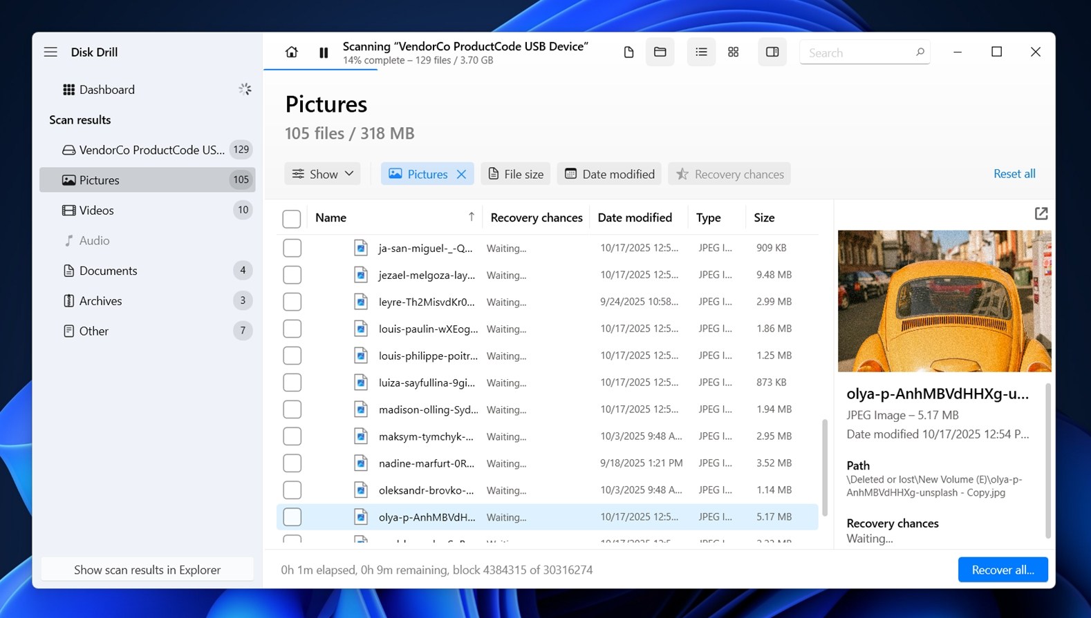Image resolution: width=1091 pixels, height=618 pixels.
Task: Check the luiza-sayfullina file checkbox
Action: click(292, 383)
